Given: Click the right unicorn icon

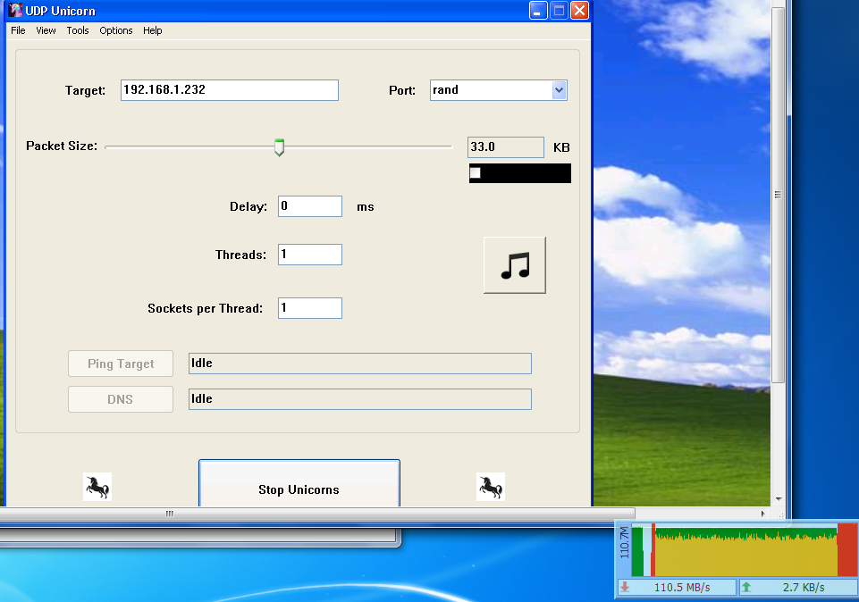Looking at the screenshot, I should click(491, 487).
